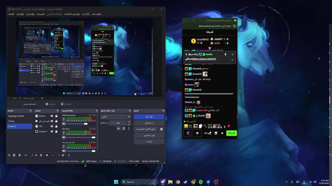Open source properties gear in Sources panel
The height and width of the screenshot is (186, 332).
tap(47, 155)
